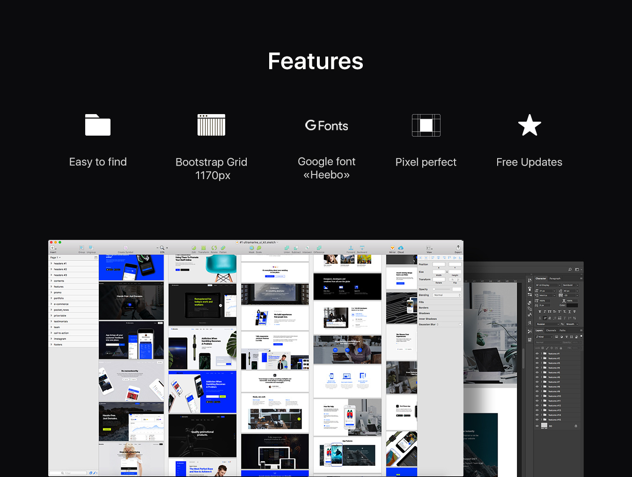Click the Export icon in Sketch
The height and width of the screenshot is (477, 632).
tap(458, 248)
